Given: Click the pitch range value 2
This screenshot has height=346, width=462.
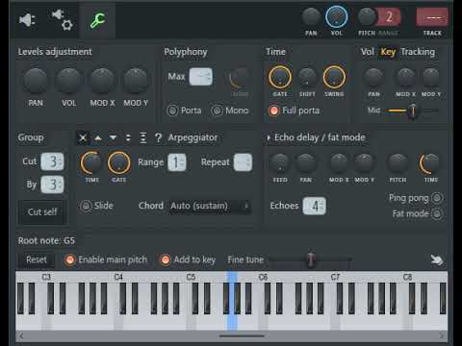Looking at the screenshot, I should click(x=389, y=16).
